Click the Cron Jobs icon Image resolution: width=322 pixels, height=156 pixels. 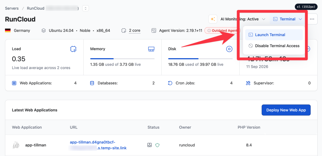170,83
